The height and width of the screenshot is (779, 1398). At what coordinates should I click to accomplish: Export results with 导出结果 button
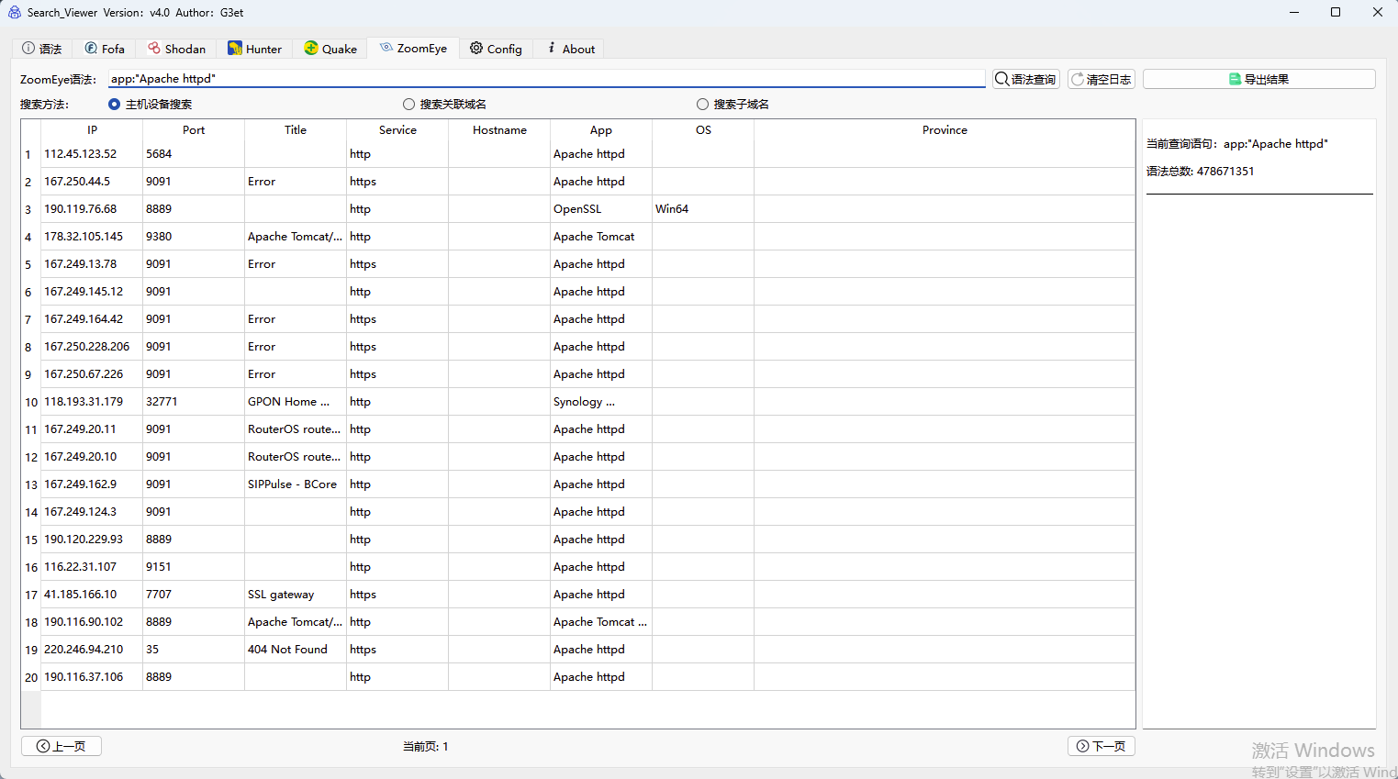click(x=1259, y=79)
